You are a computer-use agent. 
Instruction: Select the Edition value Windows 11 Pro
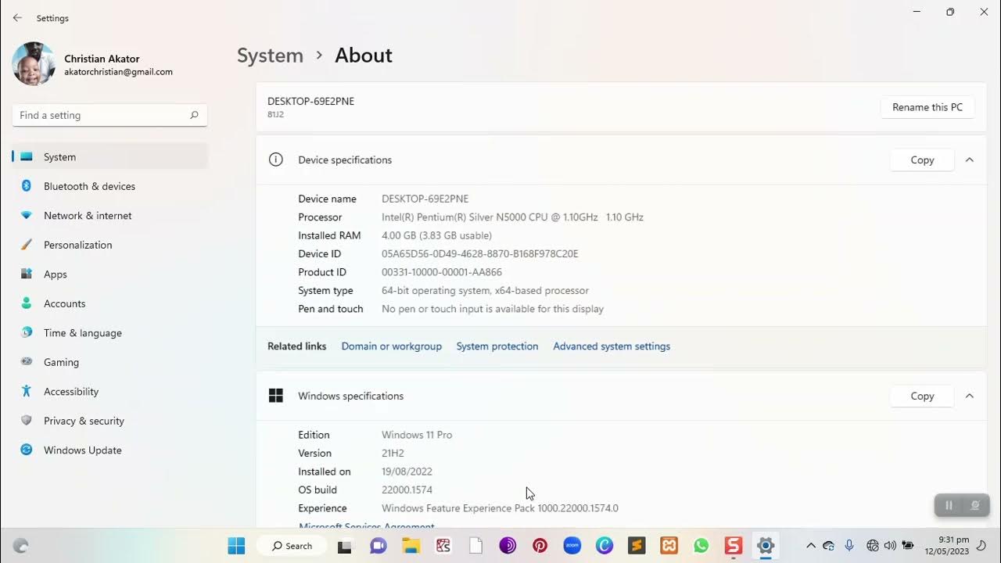[417, 435]
